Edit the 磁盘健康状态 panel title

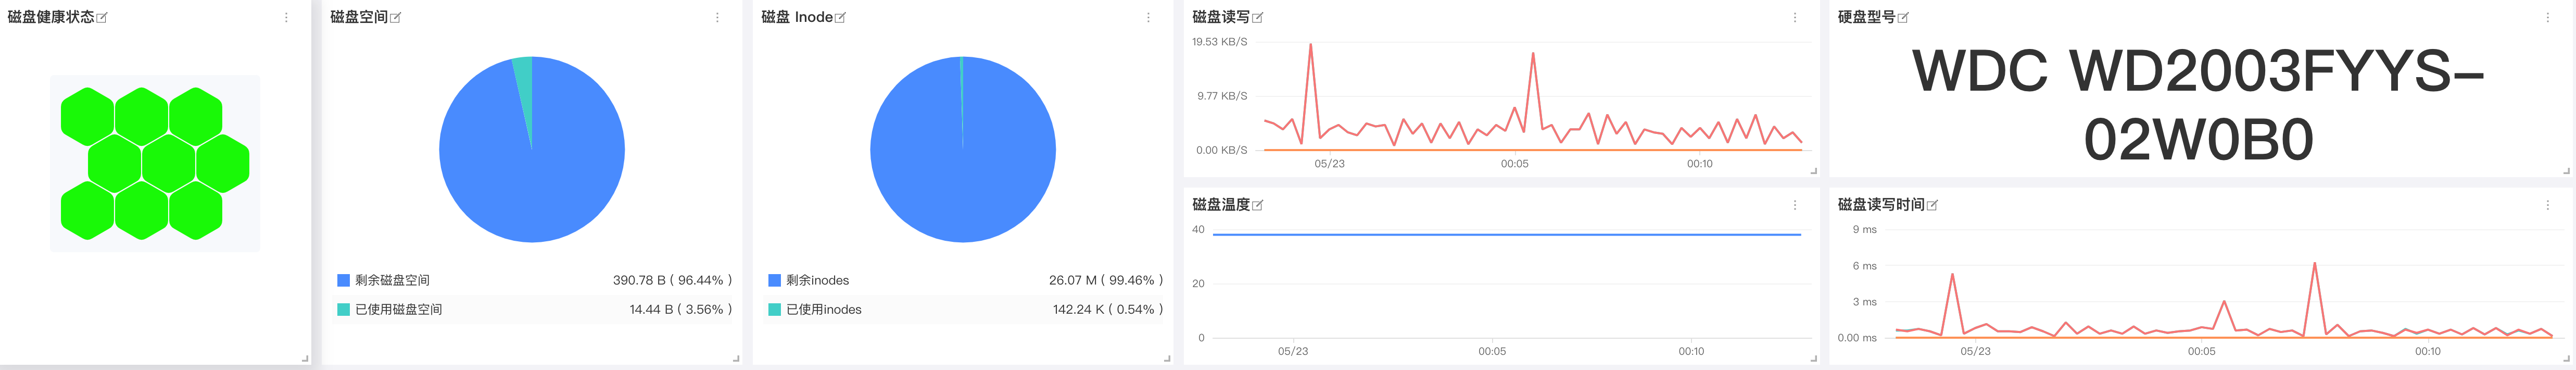[102, 18]
